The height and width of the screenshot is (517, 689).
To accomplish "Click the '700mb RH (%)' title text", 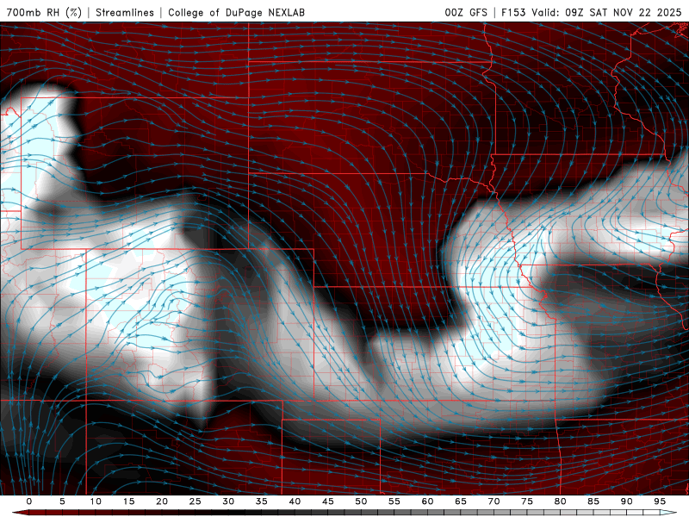I will 45,12.
